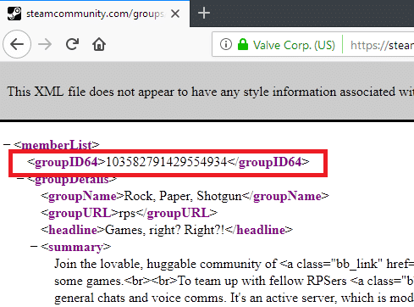Close the steamcommunity.com tab
Viewport: 414px width, 307px height.
click(x=175, y=14)
